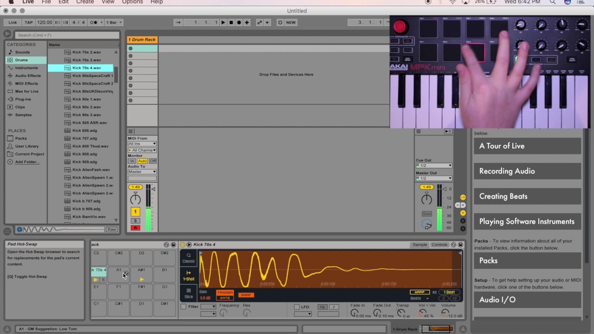Click the Back to Arrangement button above master
The height and width of the screenshot is (334, 594).
(x=448, y=131)
